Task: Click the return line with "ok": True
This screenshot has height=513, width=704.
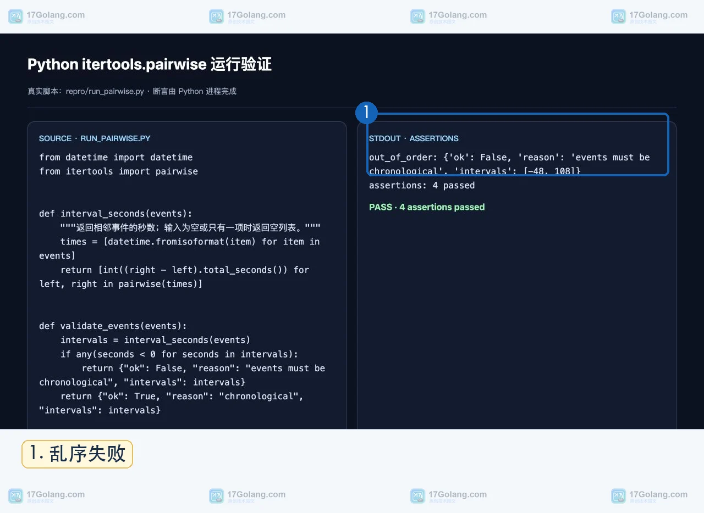Action: (x=182, y=396)
